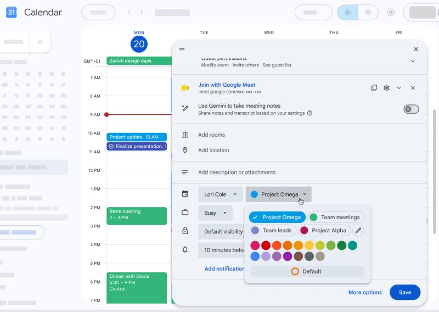Go to next week arrow

tap(142, 12)
